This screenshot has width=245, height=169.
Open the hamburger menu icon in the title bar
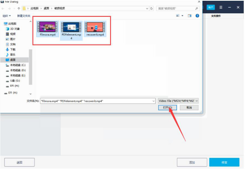tap(221, 7)
